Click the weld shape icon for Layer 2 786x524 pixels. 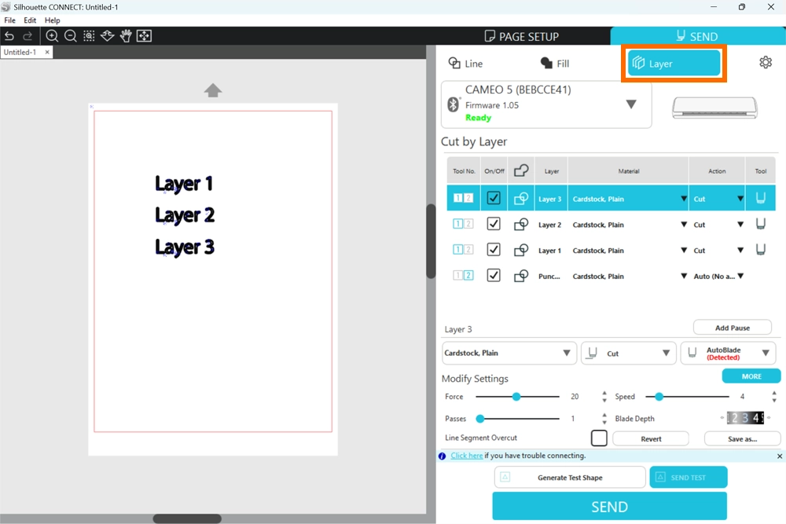click(520, 225)
